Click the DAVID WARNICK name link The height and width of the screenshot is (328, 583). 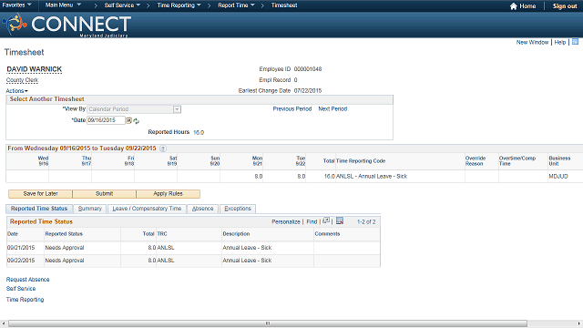coord(35,69)
